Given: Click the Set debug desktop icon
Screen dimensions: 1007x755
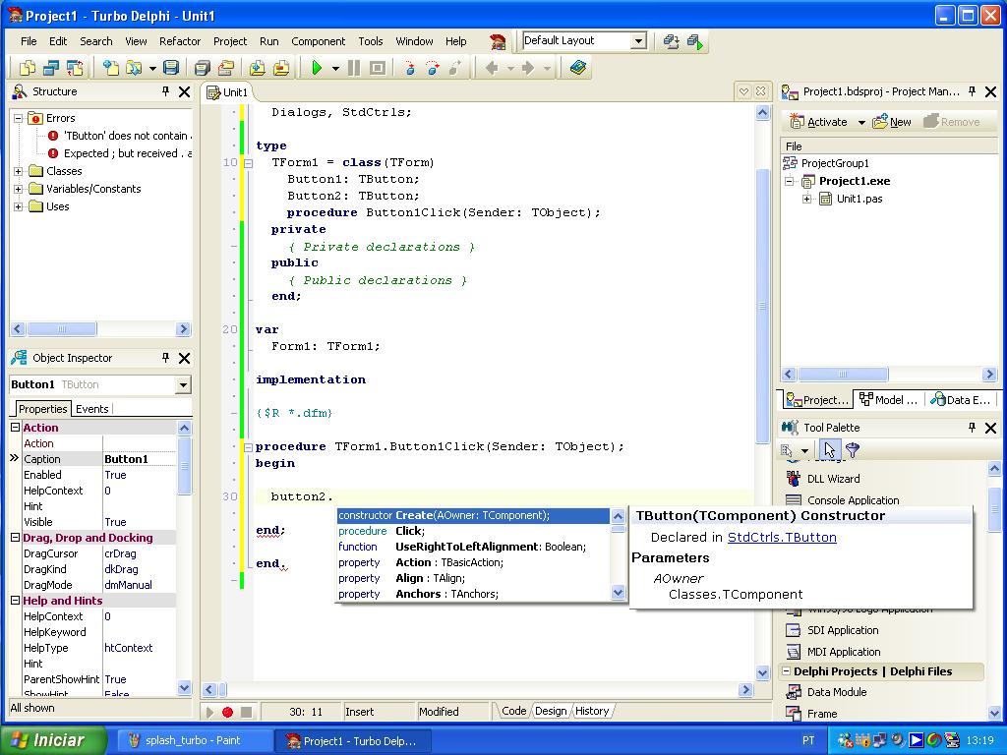Looking at the screenshot, I should click(695, 41).
